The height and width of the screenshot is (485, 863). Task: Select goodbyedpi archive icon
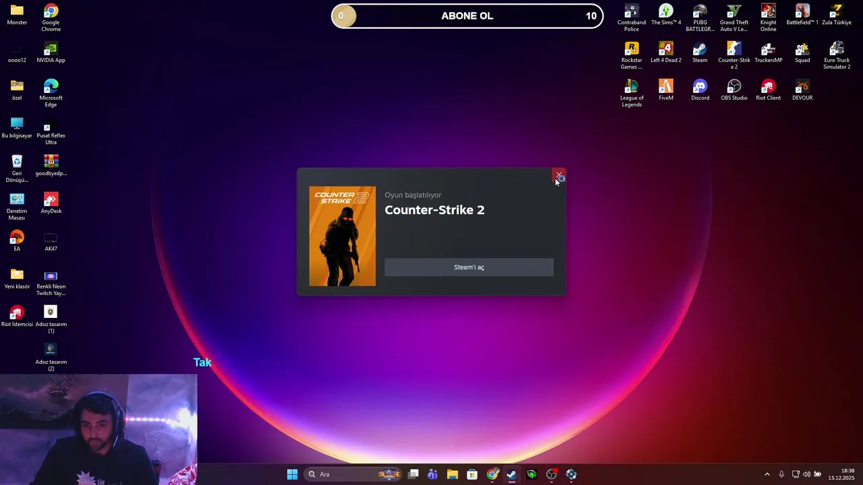(51, 166)
